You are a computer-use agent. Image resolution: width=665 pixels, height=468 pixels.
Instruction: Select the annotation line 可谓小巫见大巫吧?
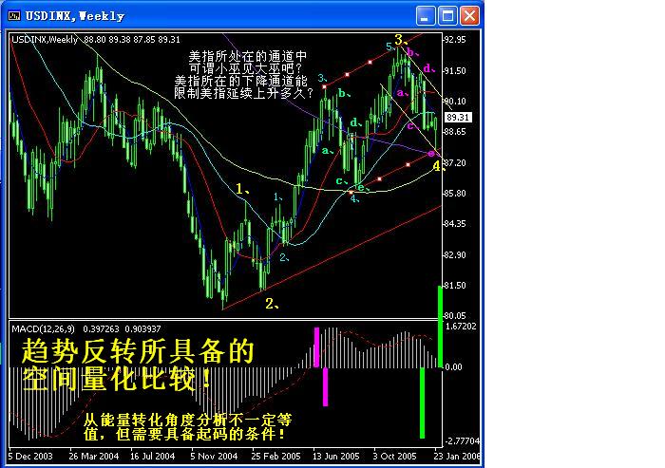click(x=246, y=68)
